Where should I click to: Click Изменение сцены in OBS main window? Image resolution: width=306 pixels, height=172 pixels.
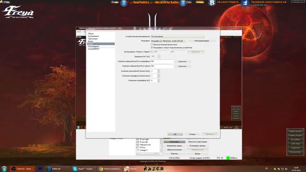tap(174, 146)
